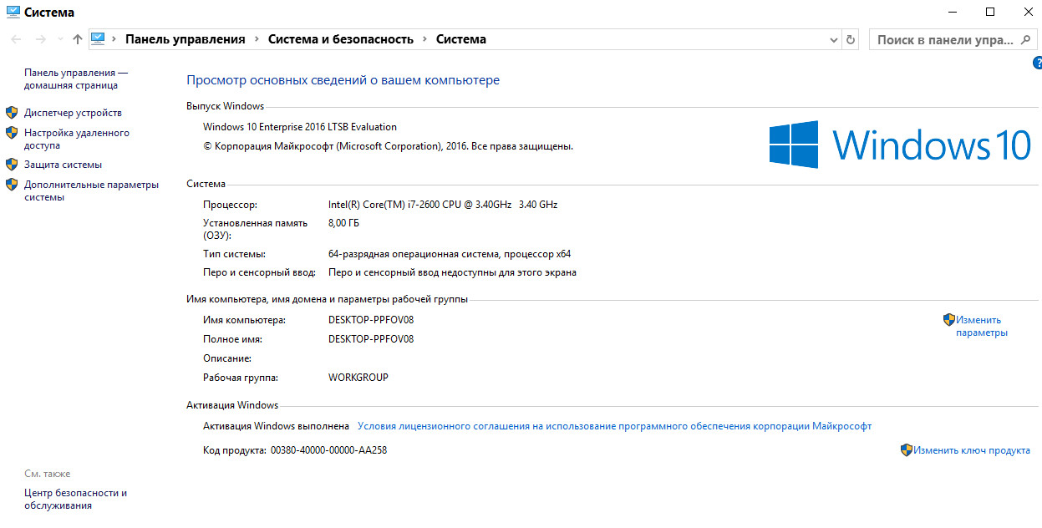The height and width of the screenshot is (528, 1042).
Task: Open the address bar history dropdown
Action: [833, 39]
